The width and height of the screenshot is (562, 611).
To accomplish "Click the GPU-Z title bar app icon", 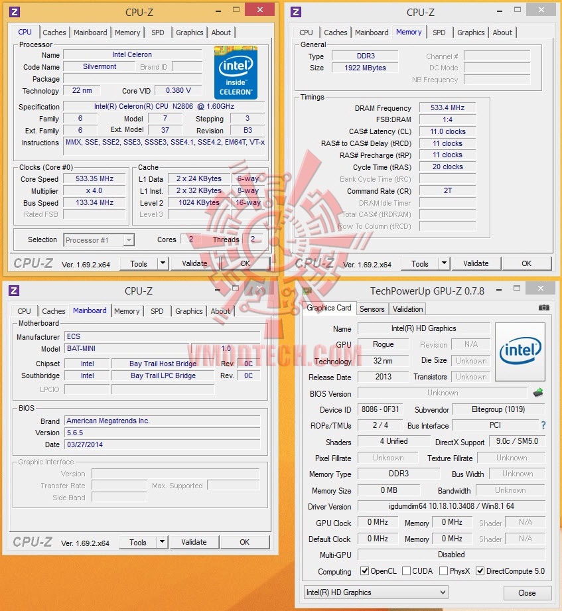I will (307, 291).
